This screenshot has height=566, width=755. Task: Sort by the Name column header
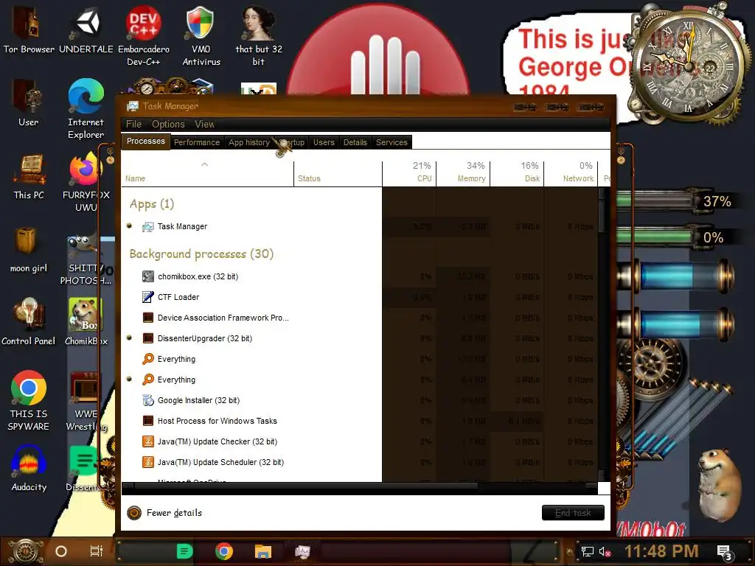(207, 173)
